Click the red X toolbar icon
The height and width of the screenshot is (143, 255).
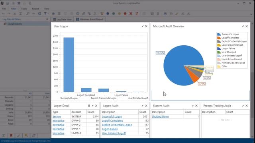(x=131, y=14)
